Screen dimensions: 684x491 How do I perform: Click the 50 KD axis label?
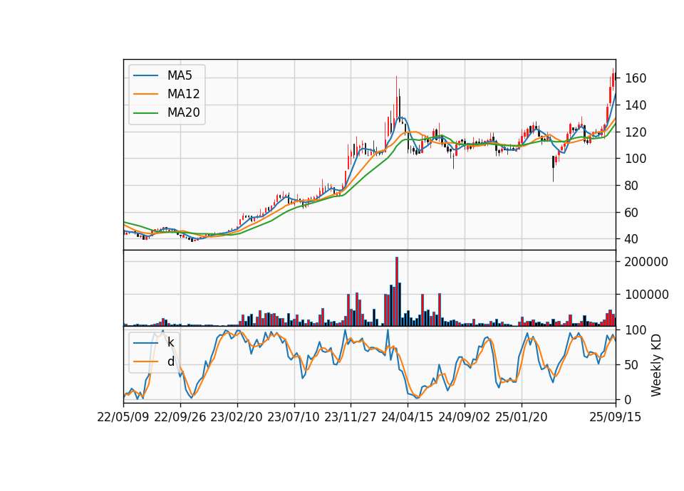[x=632, y=365]
